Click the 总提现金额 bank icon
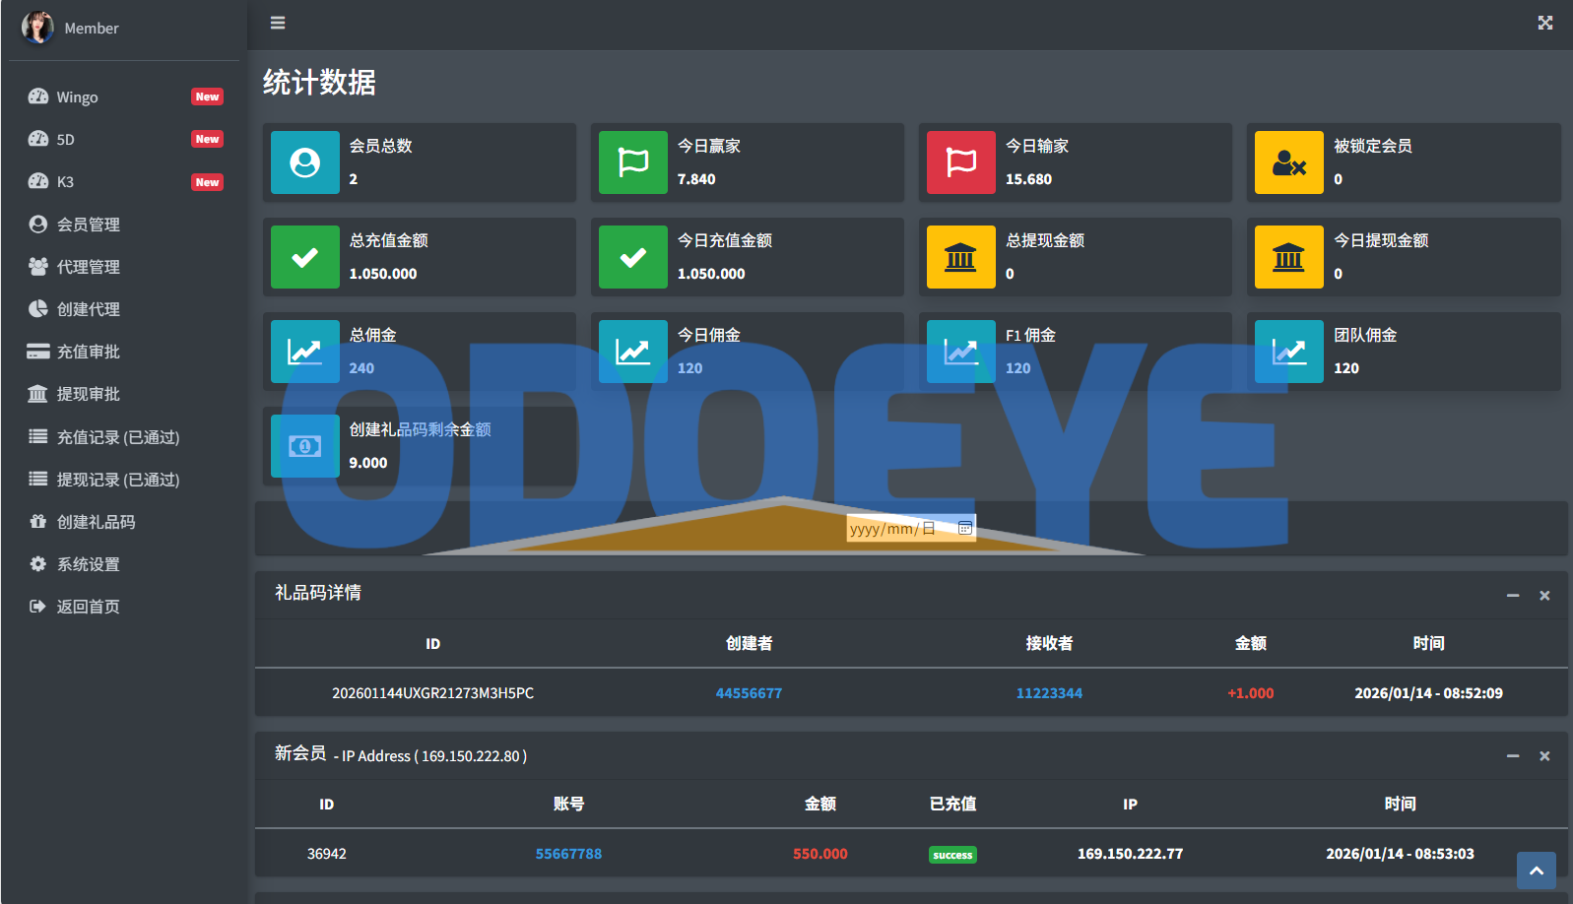The width and height of the screenshot is (1573, 904). 960,257
